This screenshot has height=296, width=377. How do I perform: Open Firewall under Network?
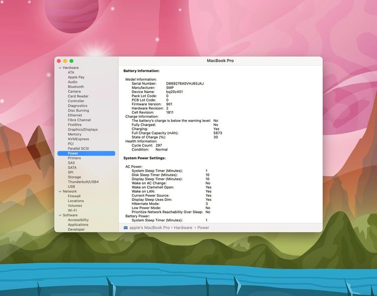(x=74, y=196)
